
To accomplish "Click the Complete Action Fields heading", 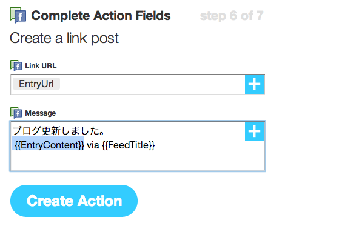I will (x=101, y=16).
